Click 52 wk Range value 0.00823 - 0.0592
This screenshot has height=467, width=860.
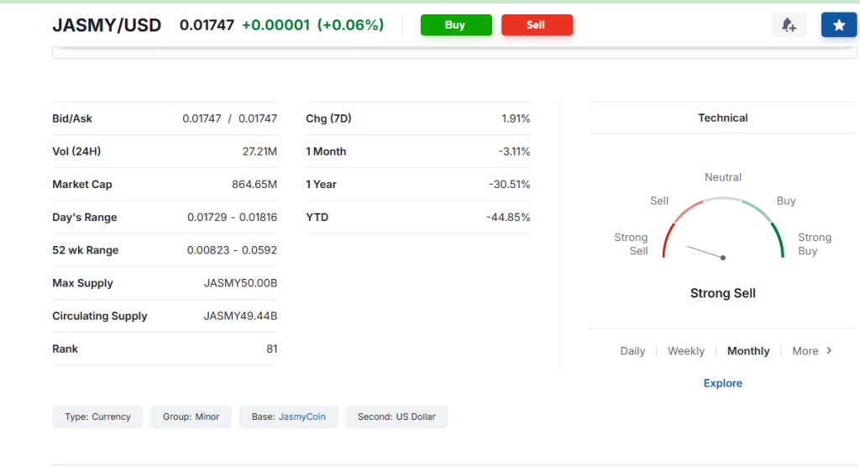232,250
